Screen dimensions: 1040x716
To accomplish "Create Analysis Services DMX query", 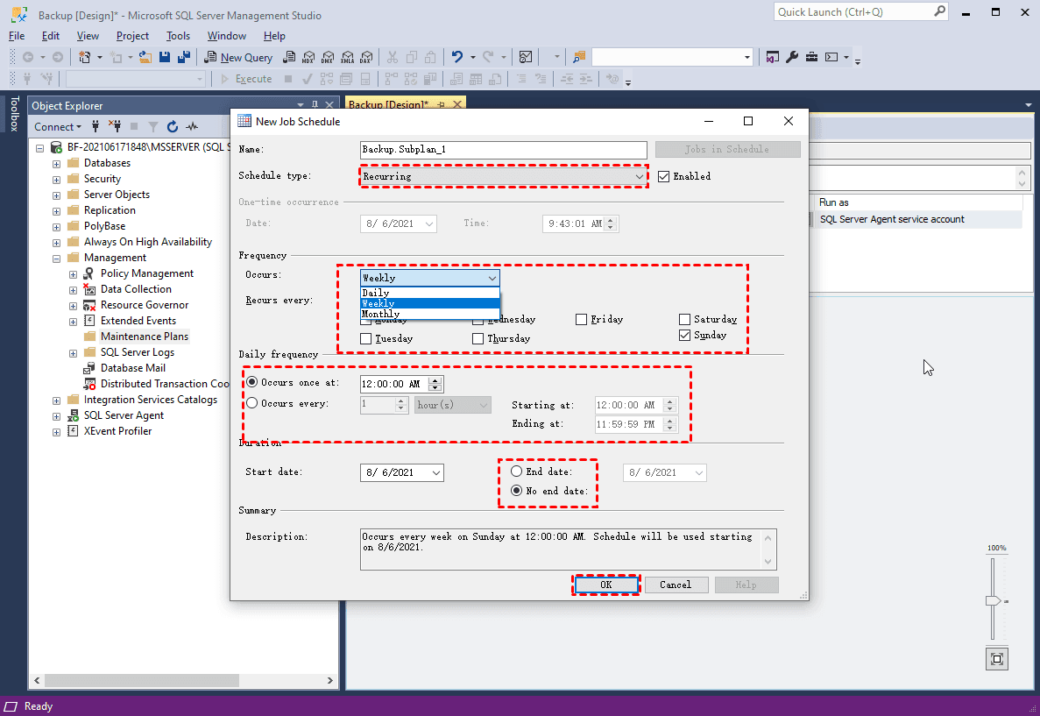I will click(328, 58).
